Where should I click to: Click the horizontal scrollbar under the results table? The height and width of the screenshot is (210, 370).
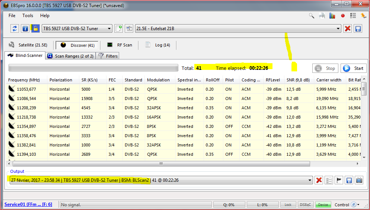(161, 164)
